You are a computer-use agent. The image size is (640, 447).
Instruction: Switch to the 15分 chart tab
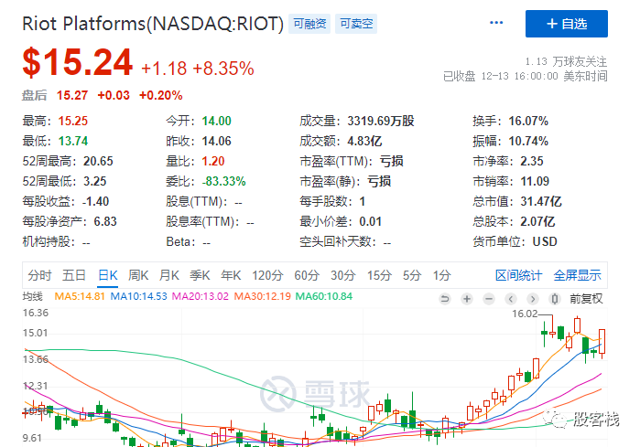pyautogui.click(x=379, y=275)
